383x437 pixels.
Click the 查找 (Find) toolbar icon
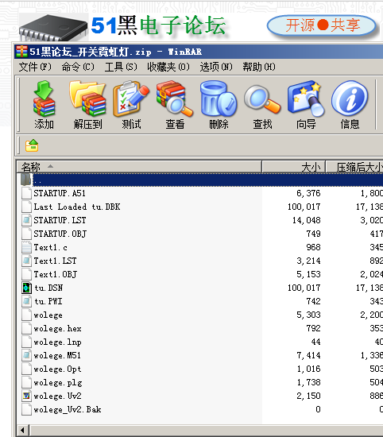pos(262,105)
